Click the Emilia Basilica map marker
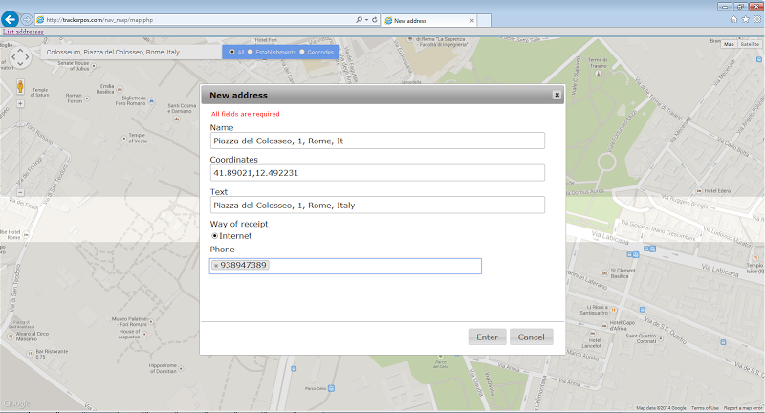This screenshot has height=413, width=765. (120, 89)
